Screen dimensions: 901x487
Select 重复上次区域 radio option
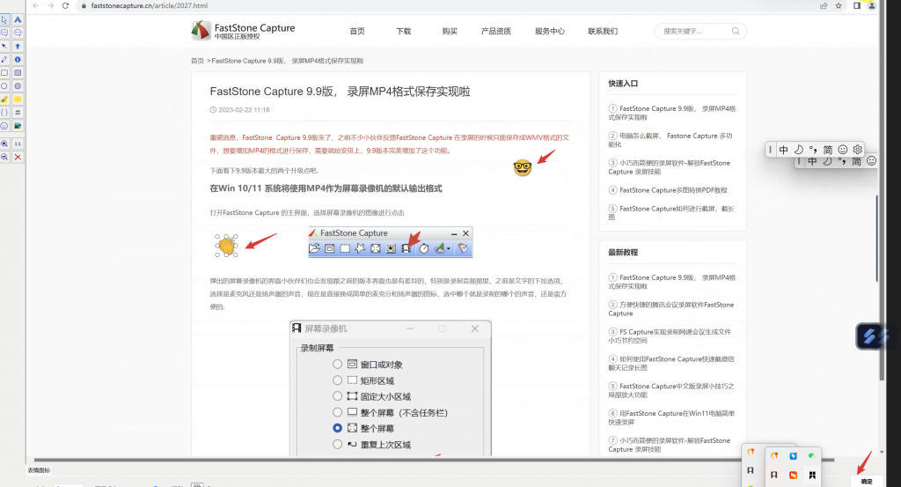(x=337, y=445)
